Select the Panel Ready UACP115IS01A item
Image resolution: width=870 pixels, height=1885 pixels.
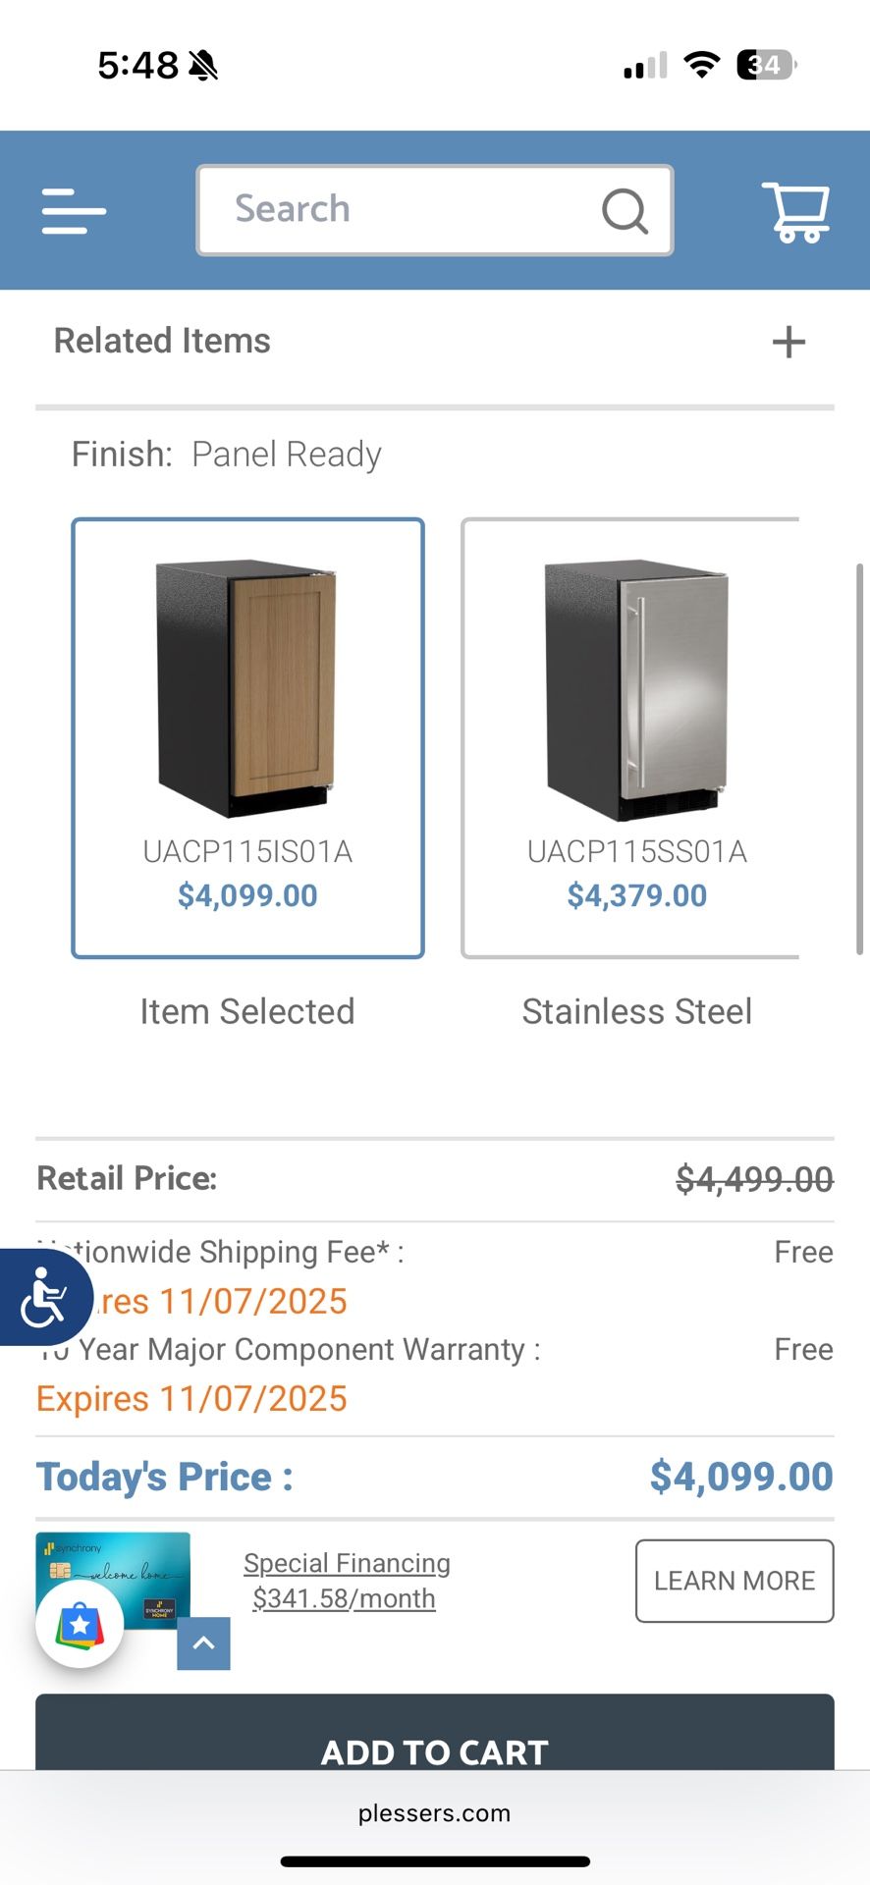246,736
